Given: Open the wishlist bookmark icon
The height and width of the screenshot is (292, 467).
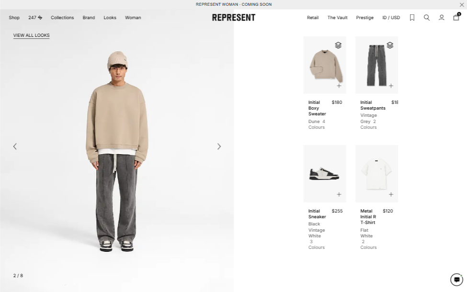Looking at the screenshot, I should coord(412,18).
